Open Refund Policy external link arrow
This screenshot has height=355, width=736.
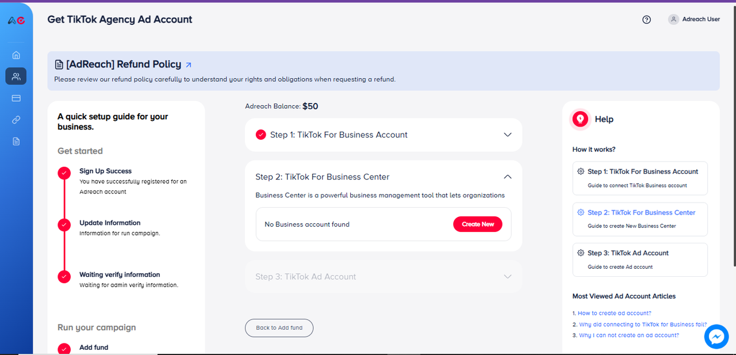click(189, 65)
